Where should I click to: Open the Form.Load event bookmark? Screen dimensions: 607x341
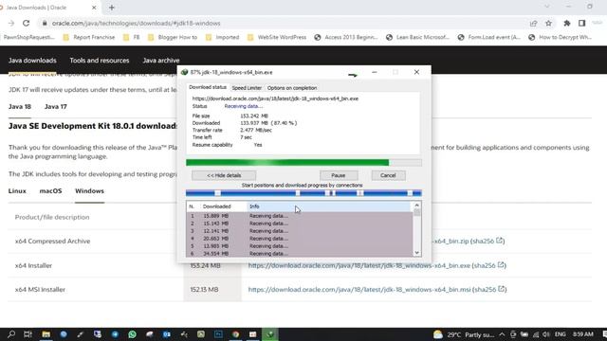click(x=489, y=37)
